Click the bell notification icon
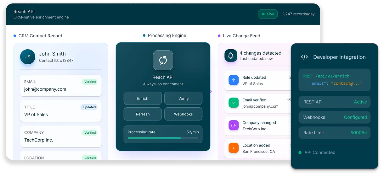Image resolution: width=384 pixels, height=177 pixels. [x=231, y=56]
